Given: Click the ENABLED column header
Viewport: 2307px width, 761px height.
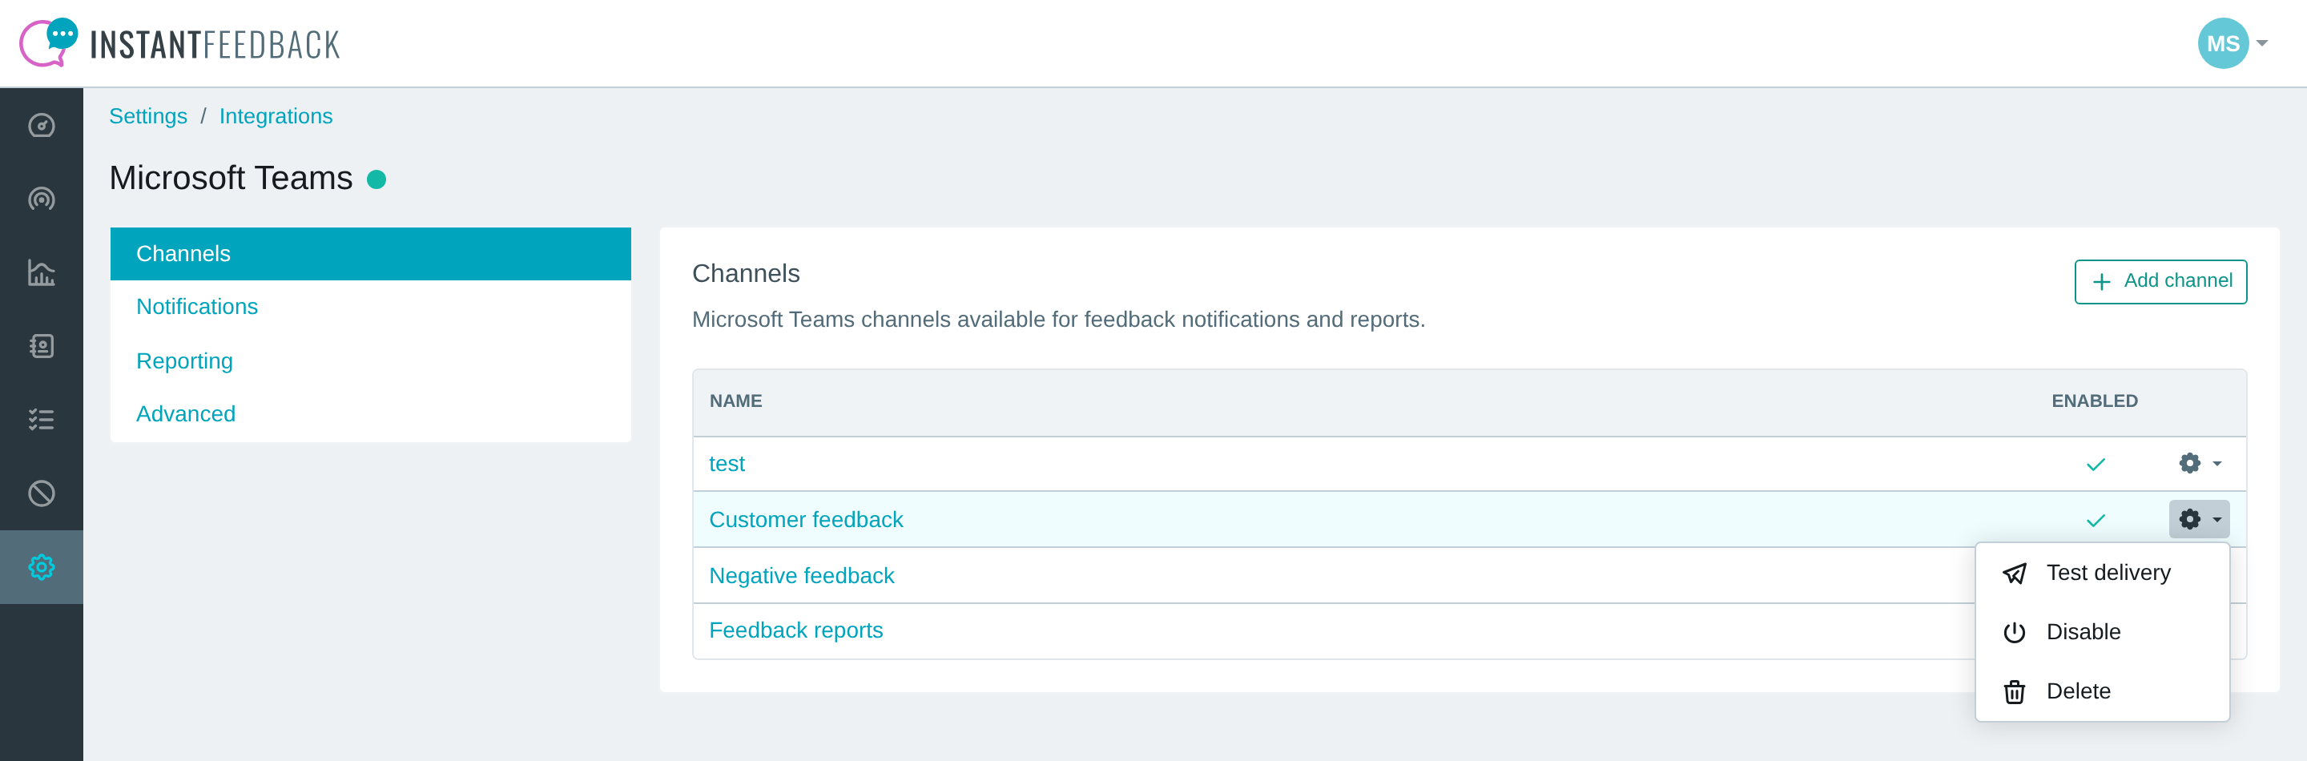Looking at the screenshot, I should tap(2095, 401).
